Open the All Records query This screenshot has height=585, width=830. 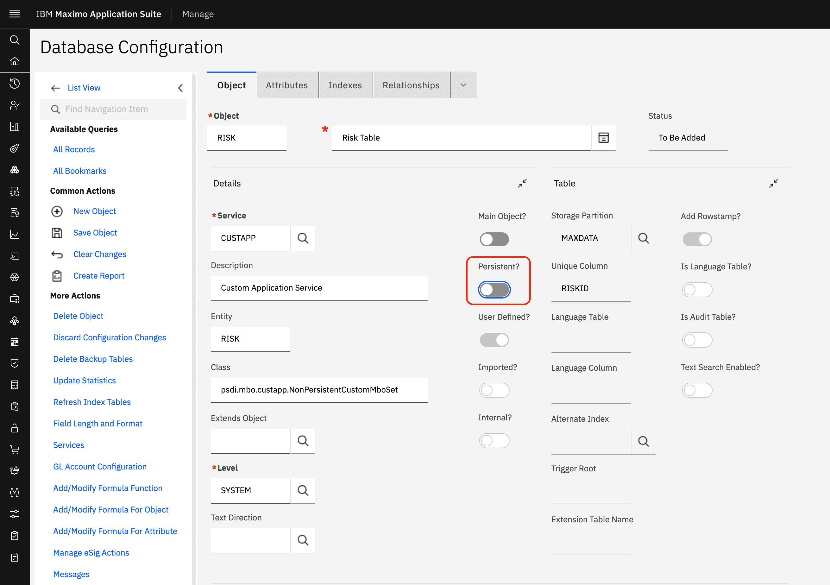74,149
